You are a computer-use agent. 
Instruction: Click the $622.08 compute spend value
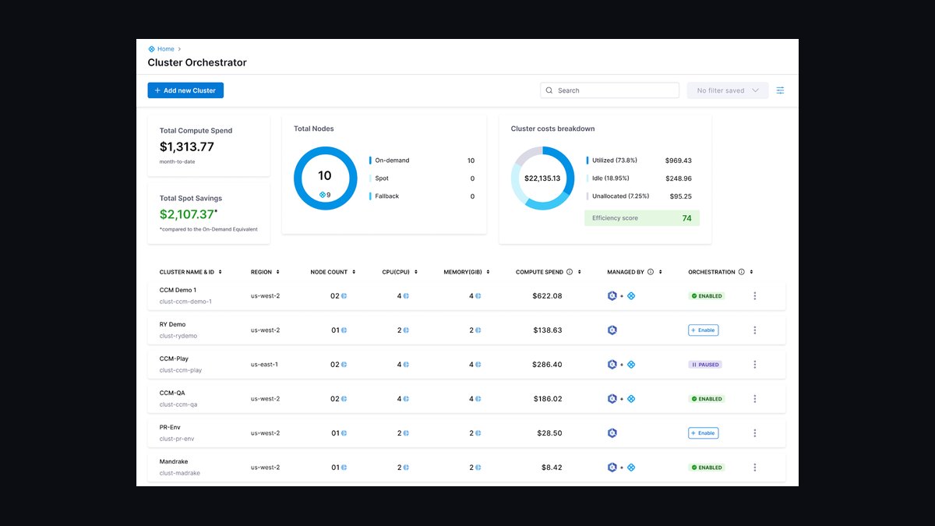(x=547, y=296)
